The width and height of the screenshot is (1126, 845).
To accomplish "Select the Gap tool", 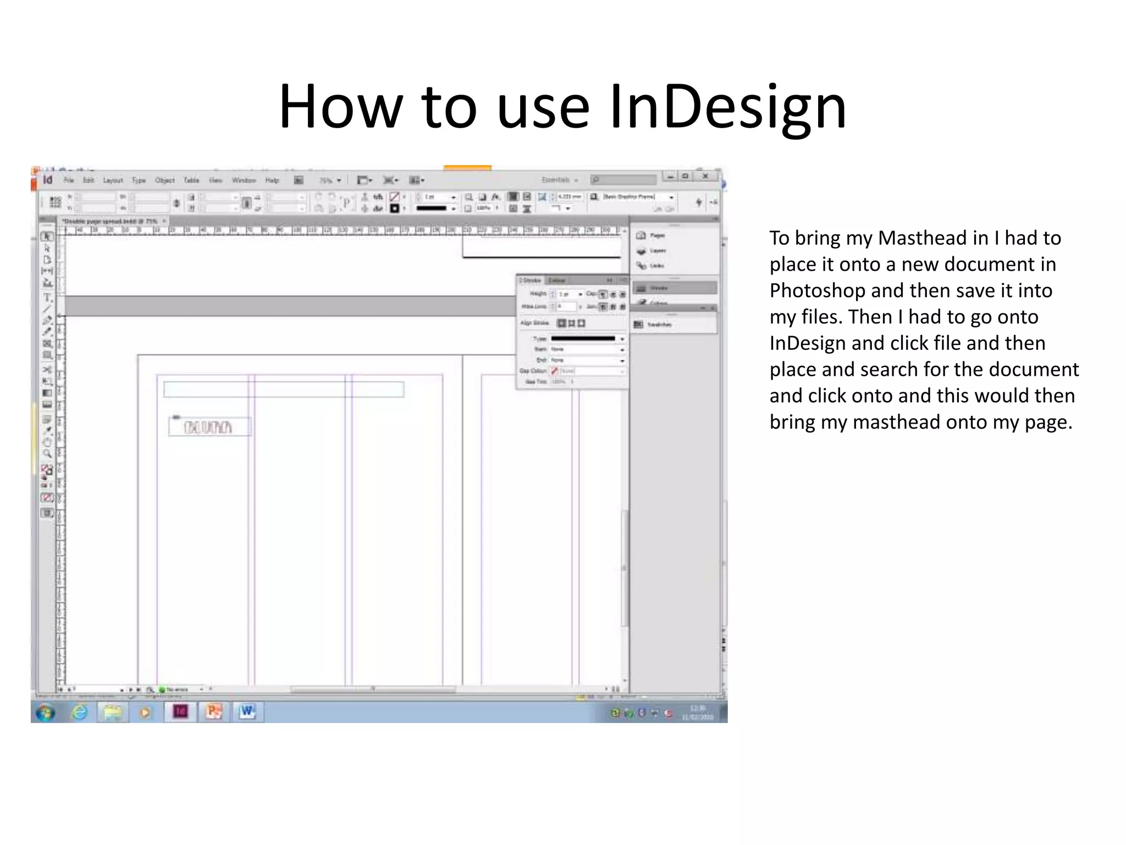I will click(x=47, y=271).
